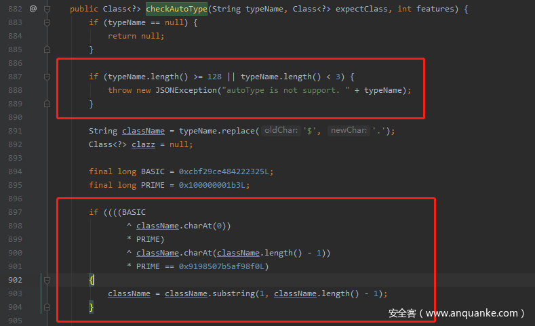535x326 pixels.
Task: Click the fold end marker at line 889
Action: click(x=47, y=104)
